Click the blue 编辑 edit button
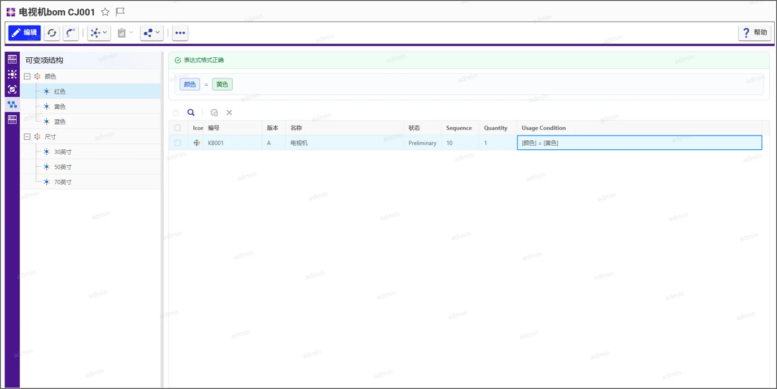 [25, 33]
